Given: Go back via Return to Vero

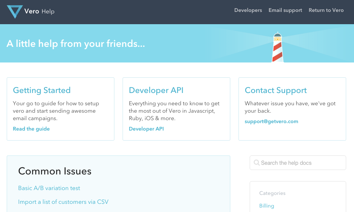Looking at the screenshot, I should 326,10.
